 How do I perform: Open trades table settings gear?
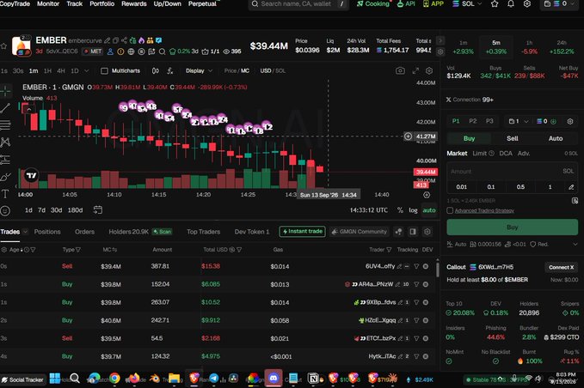[427, 232]
